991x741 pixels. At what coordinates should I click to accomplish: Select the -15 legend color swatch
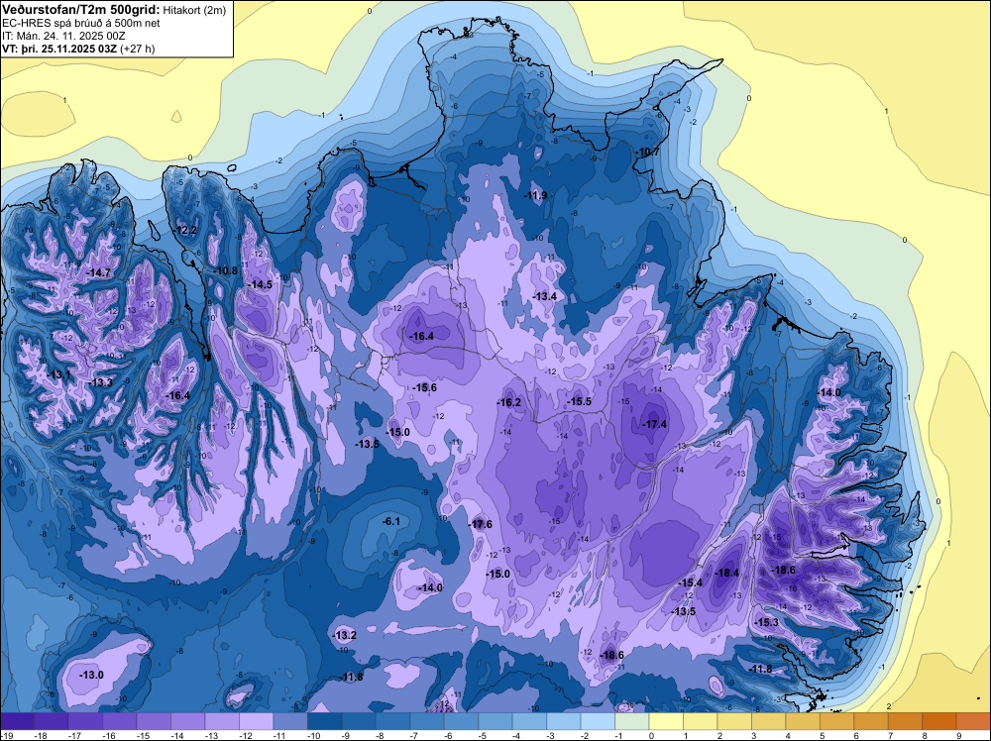click(x=154, y=721)
